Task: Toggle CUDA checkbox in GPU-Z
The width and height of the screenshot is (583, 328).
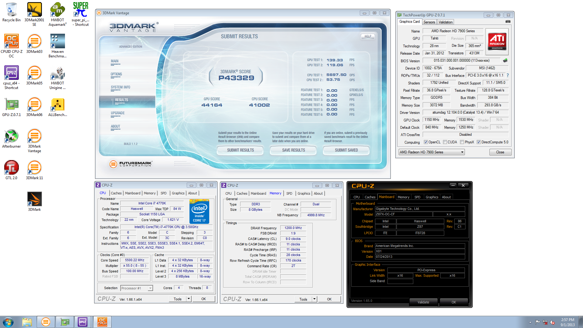Action: click(445, 142)
